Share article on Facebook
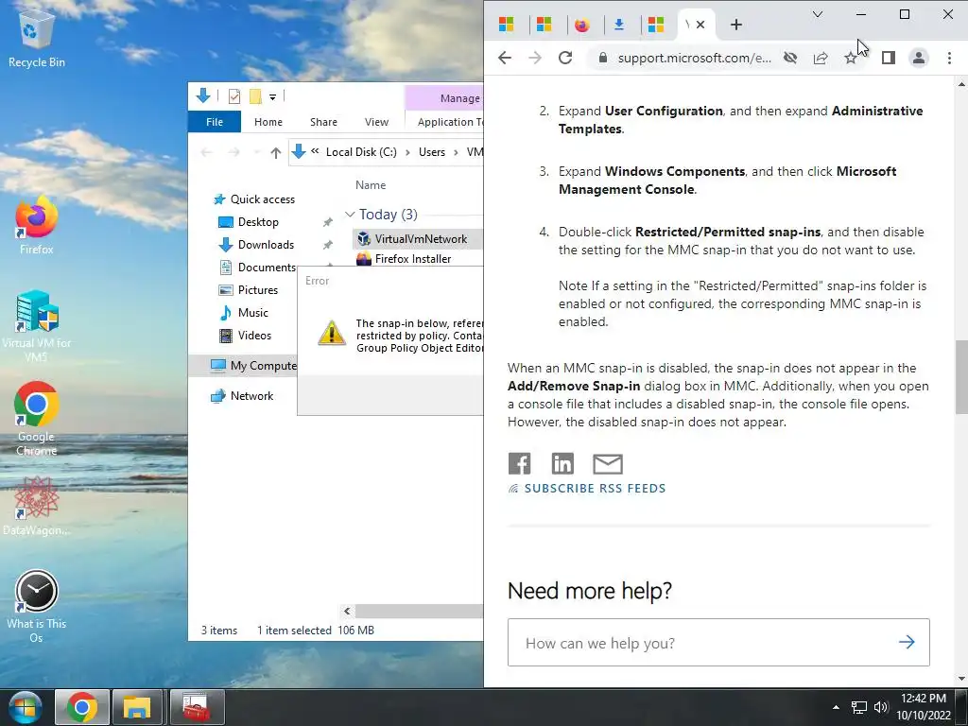Screen dimensions: 968x726 click(x=519, y=463)
